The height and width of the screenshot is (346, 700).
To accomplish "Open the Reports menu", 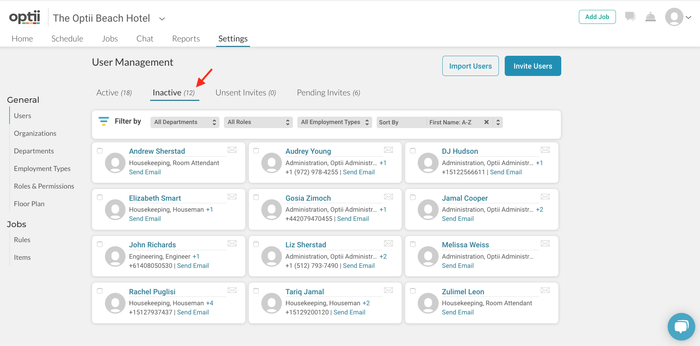I will coord(186,39).
